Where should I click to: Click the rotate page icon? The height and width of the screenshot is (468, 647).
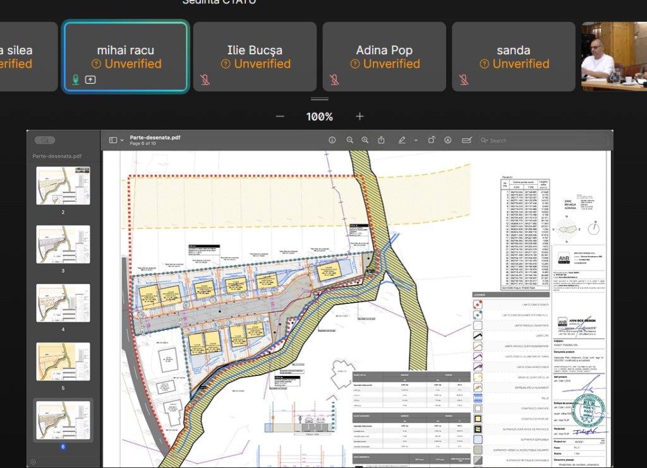click(x=432, y=140)
